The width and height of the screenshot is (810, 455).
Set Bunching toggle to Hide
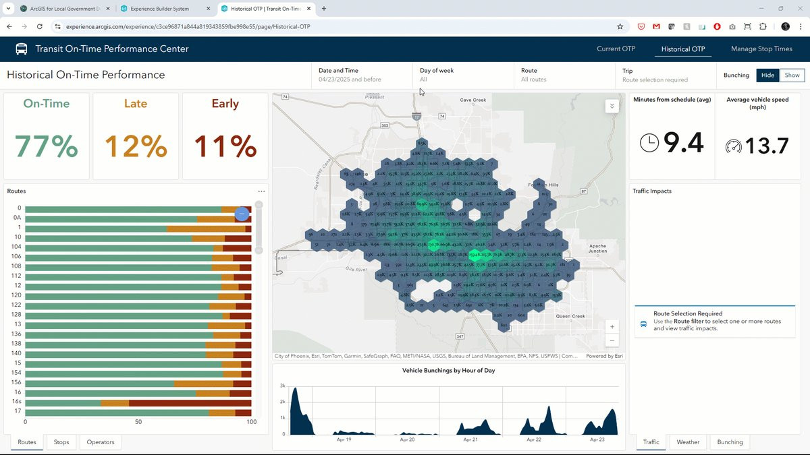click(x=767, y=75)
